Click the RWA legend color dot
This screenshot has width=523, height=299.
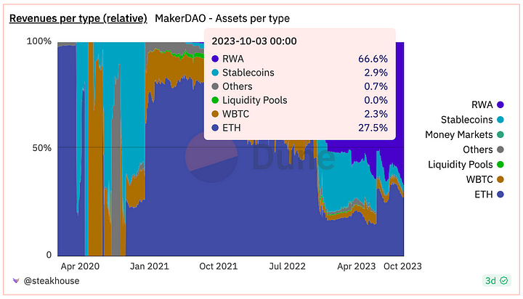[x=500, y=105]
